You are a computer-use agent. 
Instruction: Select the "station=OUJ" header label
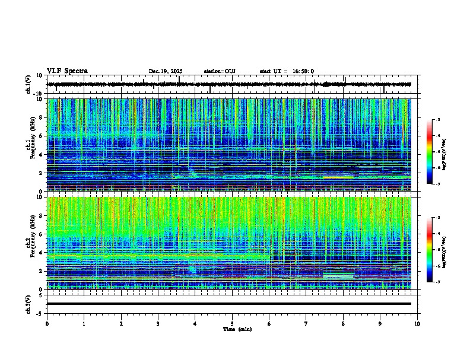[220, 71]
